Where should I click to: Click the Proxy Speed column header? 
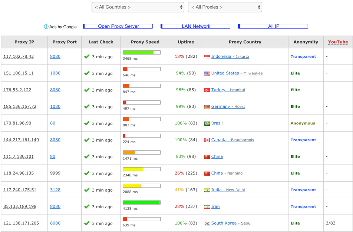click(145, 42)
